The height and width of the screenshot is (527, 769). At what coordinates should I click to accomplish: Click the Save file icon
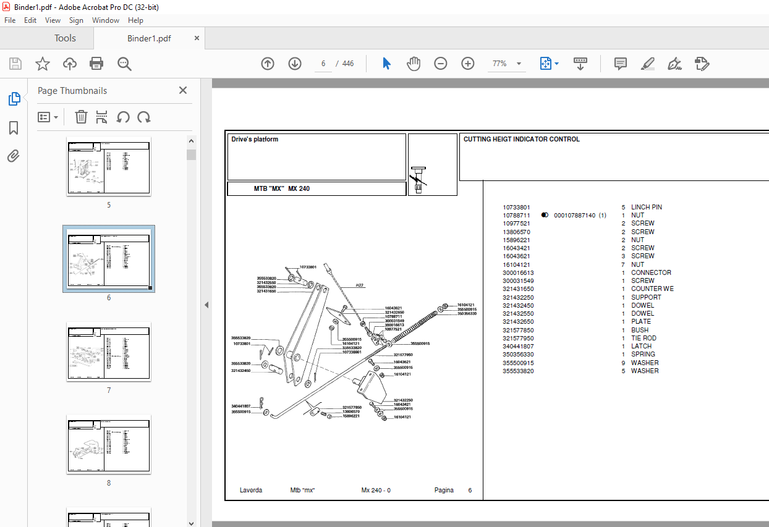[x=15, y=64]
